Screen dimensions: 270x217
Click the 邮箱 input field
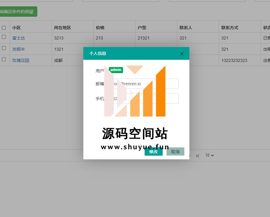click(x=143, y=84)
